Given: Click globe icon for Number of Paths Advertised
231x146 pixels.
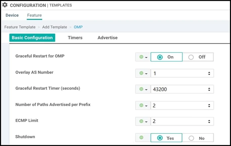Looking at the screenshot, I should (141, 105).
